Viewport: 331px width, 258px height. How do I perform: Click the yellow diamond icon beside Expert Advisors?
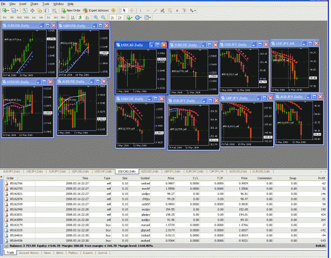click(113, 11)
